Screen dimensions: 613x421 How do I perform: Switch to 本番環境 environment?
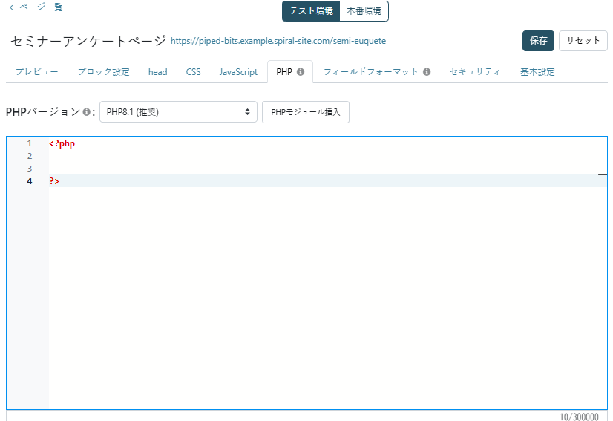364,11
